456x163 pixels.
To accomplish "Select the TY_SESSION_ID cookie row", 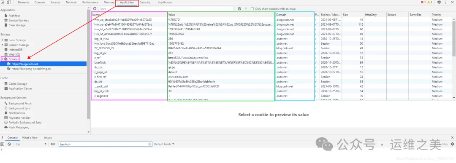I will point(271,48).
